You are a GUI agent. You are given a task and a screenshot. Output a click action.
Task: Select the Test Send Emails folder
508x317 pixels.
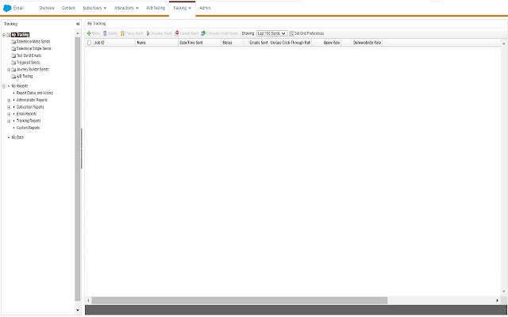point(29,55)
